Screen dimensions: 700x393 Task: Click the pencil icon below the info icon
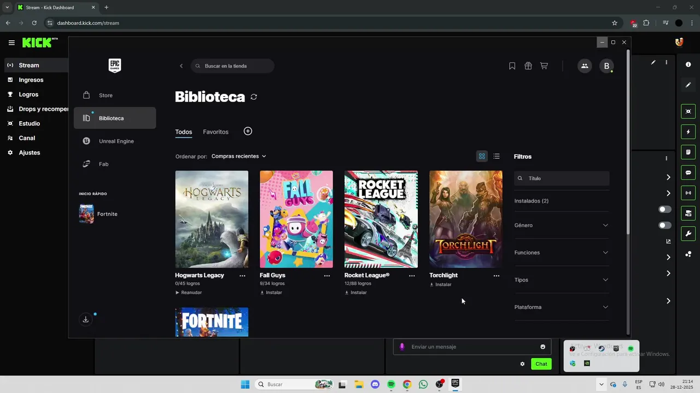point(689,85)
